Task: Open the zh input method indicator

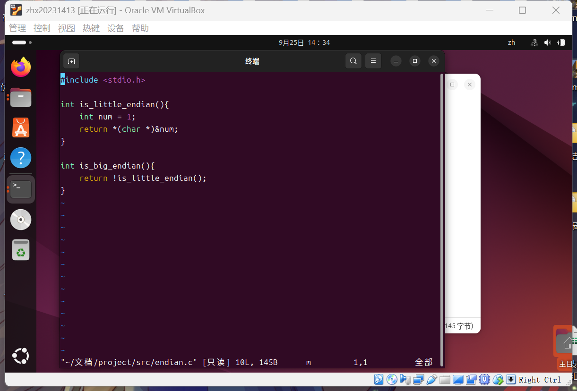Action: pos(512,42)
